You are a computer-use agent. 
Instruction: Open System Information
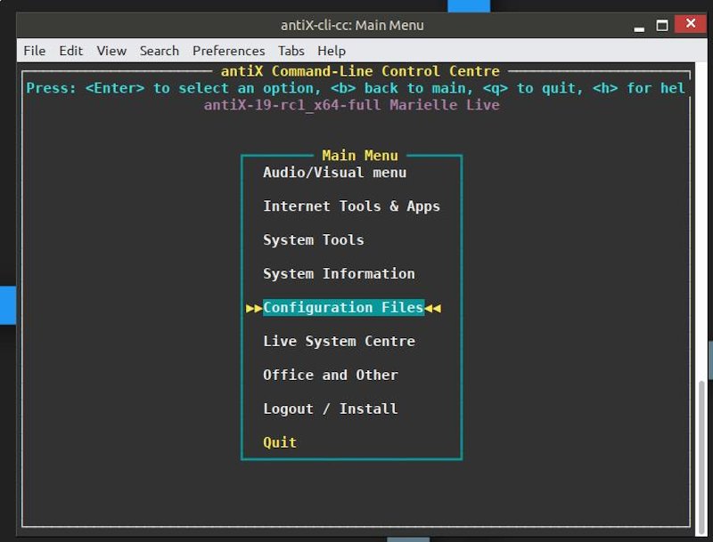click(339, 273)
